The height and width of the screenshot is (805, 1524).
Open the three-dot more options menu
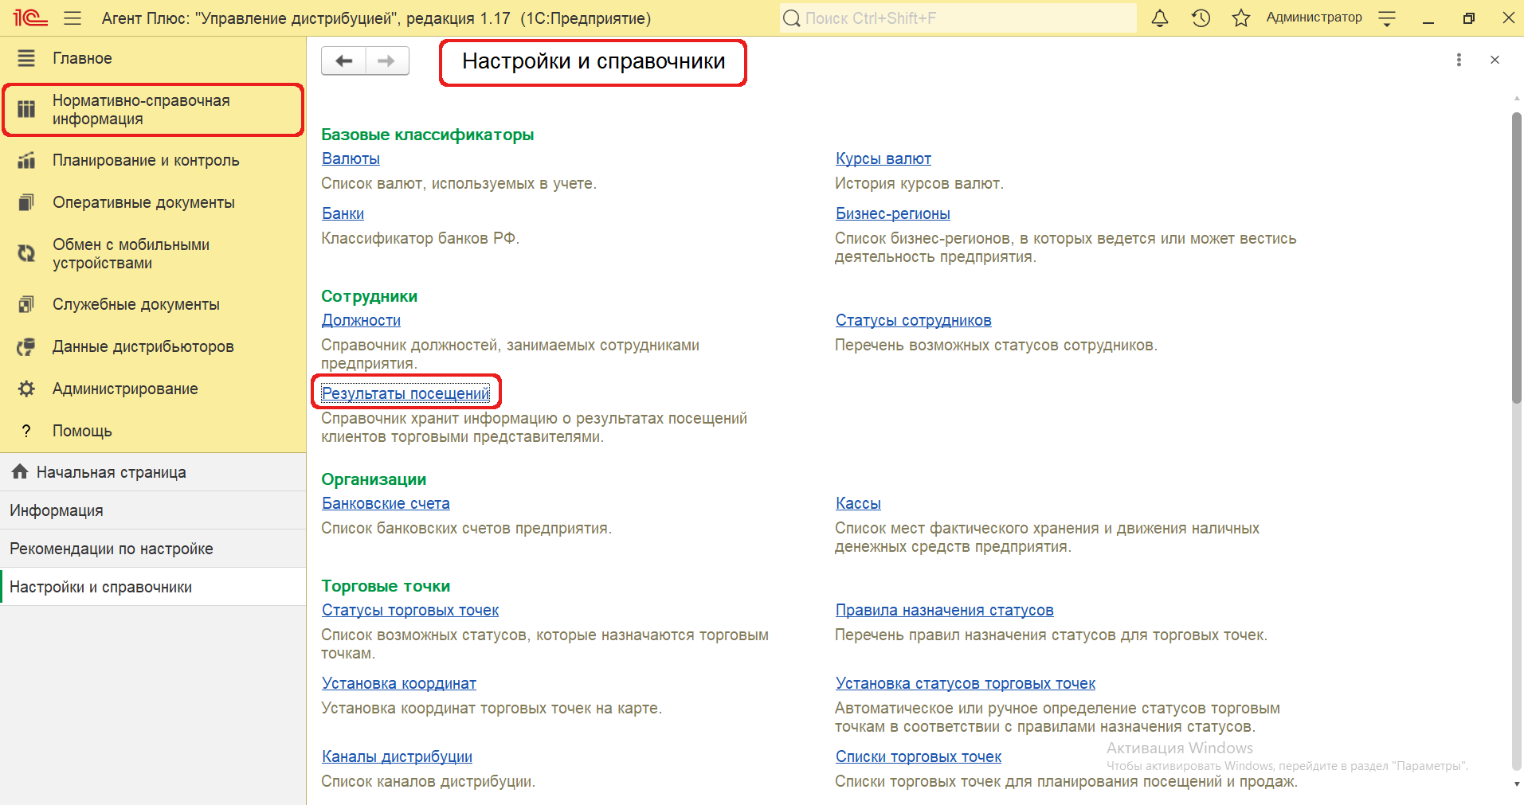(x=1459, y=60)
